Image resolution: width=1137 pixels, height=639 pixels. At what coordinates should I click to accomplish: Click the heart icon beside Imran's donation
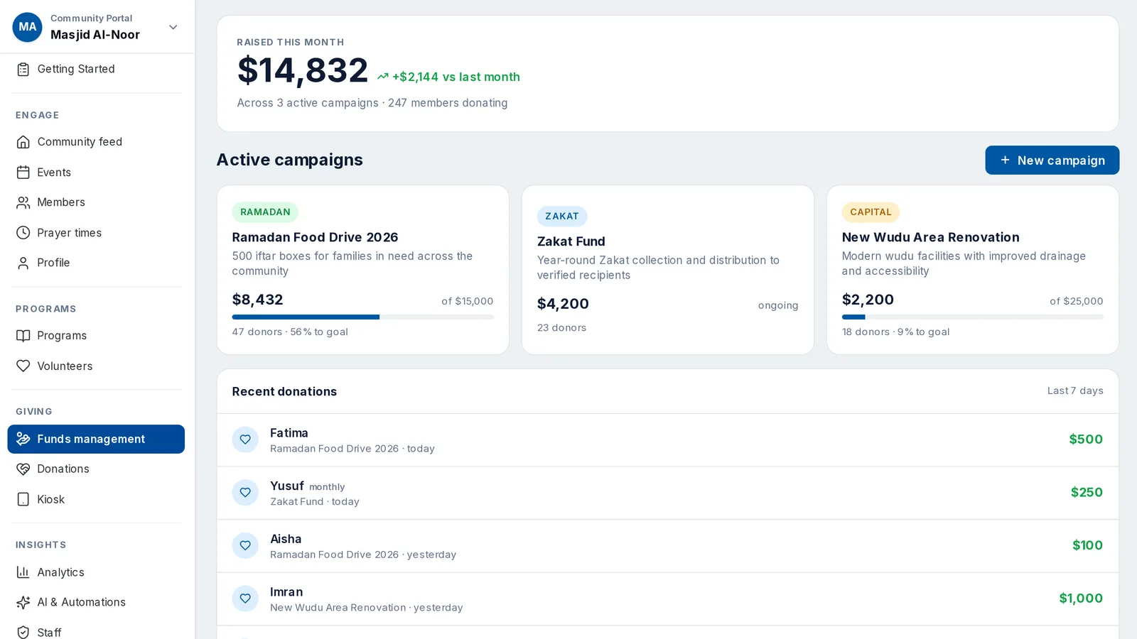click(245, 599)
